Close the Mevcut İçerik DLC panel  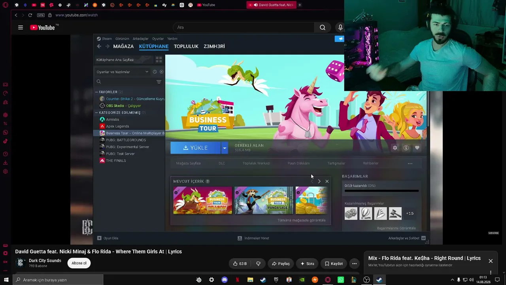tap(327, 181)
